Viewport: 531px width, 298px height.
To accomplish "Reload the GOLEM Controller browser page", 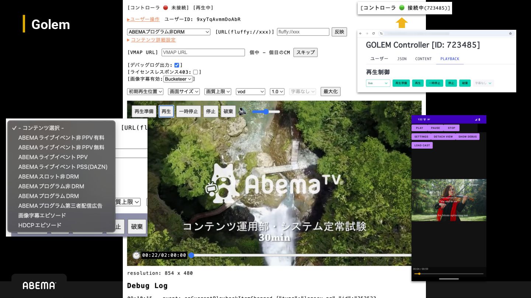I will tap(373, 33).
